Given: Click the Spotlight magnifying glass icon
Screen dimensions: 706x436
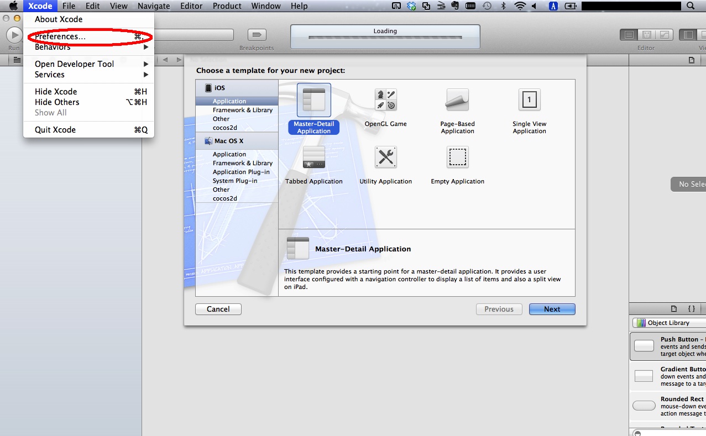Looking at the screenshot, I should (690, 6).
